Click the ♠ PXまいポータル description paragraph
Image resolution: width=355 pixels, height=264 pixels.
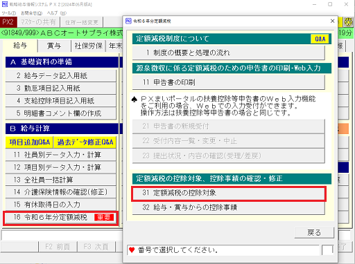(223, 106)
